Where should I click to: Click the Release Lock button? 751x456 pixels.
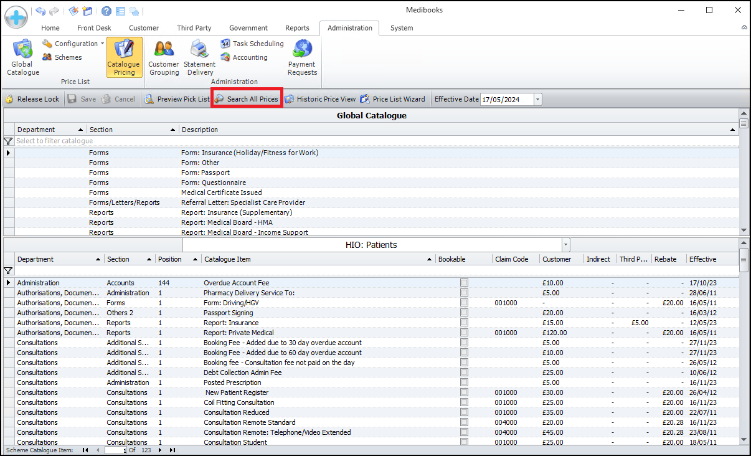pos(32,99)
